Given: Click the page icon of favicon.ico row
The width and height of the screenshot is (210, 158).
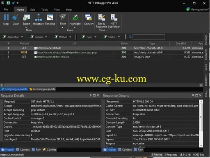Looking at the screenshot, I should click(35, 57).
